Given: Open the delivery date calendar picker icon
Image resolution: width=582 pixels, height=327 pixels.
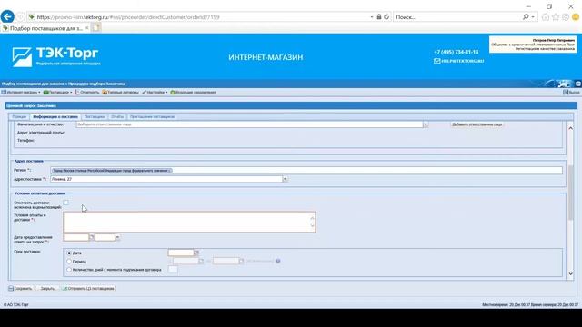Looking at the screenshot, I should [196, 253].
